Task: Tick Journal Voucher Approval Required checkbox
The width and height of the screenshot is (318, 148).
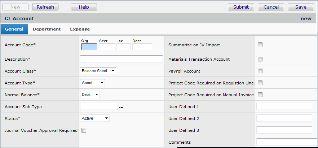Action: 84,130
